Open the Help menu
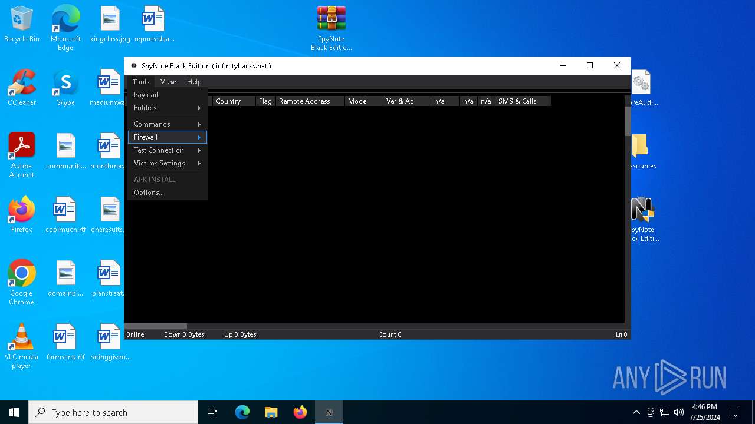This screenshot has width=755, height=424. click(x=194, y=82)
